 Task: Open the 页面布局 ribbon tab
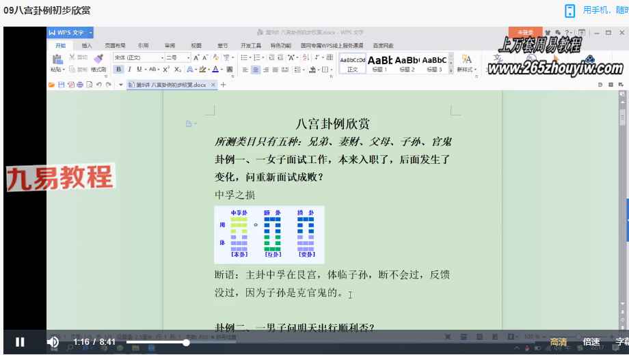[x=114, y=45]
